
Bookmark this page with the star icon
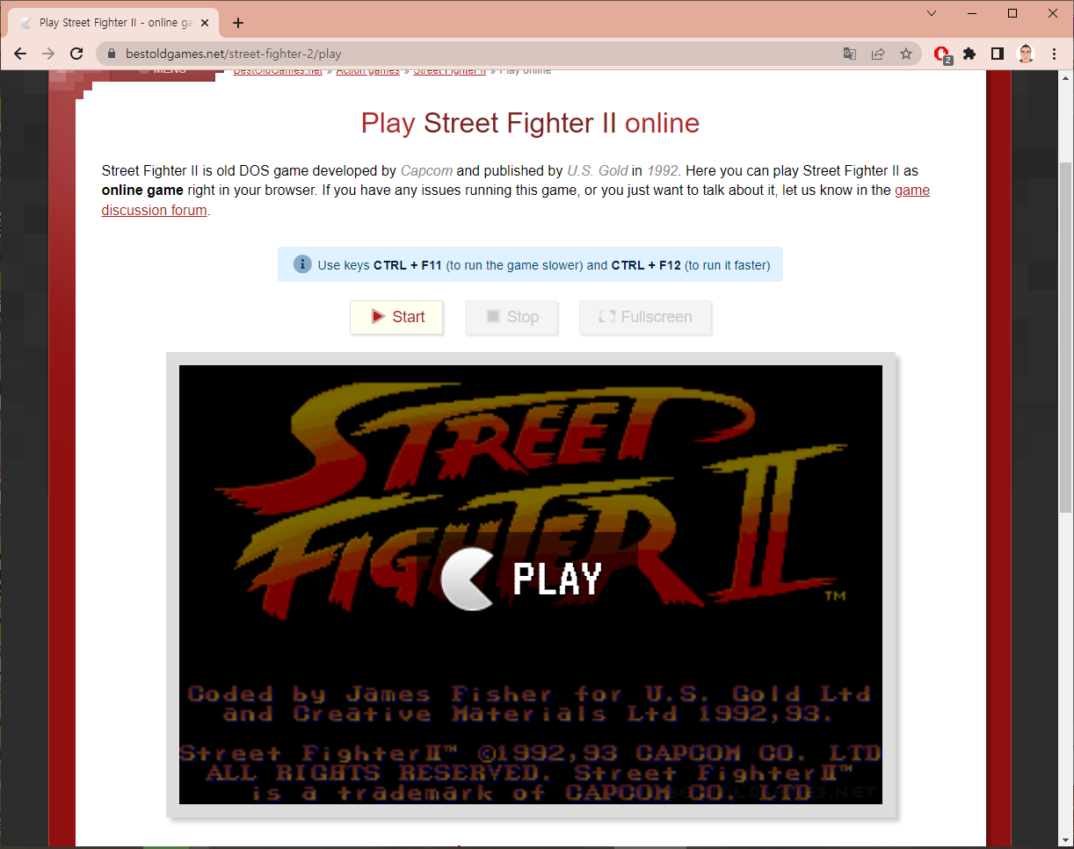point(906,54)
